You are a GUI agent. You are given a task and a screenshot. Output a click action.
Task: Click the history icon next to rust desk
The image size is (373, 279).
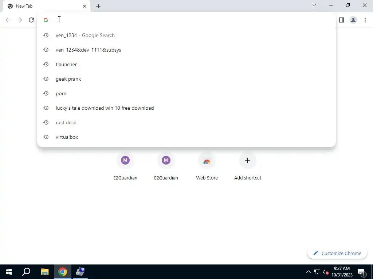(46, 122)
